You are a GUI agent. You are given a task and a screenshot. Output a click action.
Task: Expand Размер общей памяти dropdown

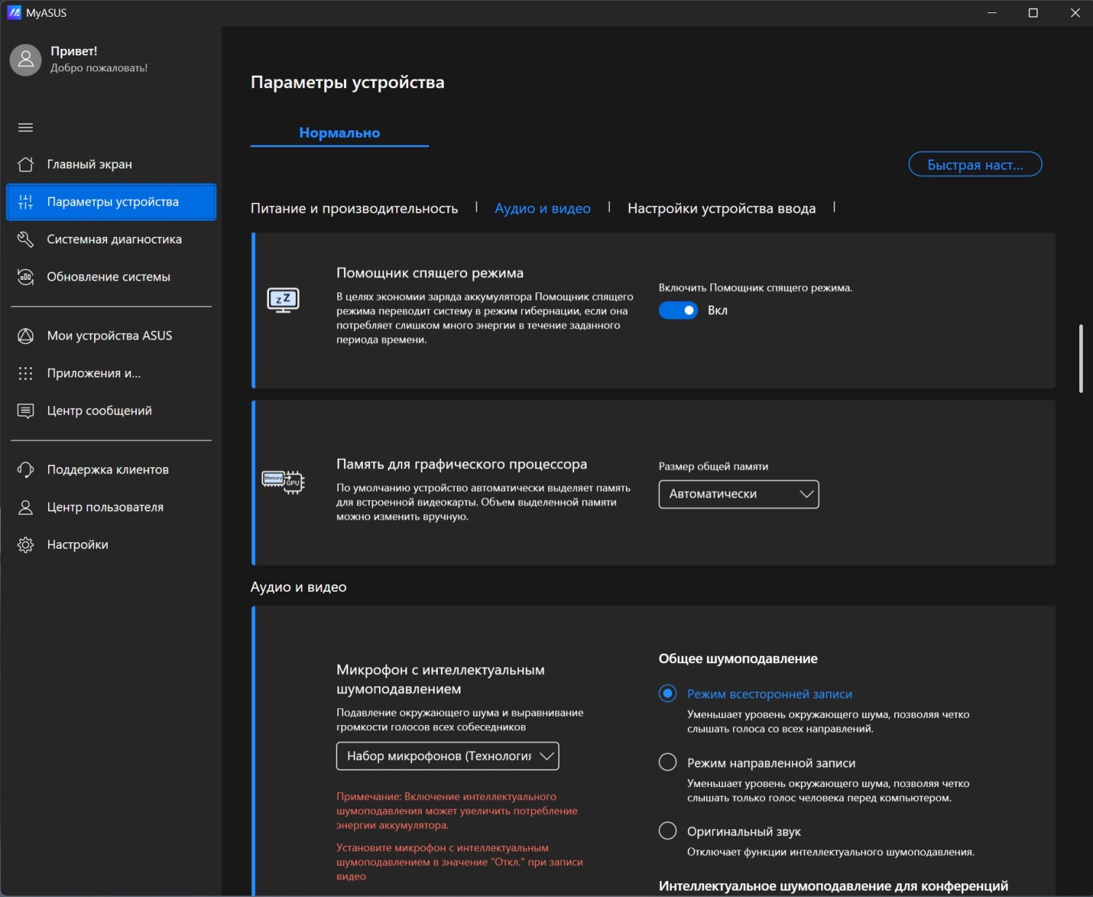click(x=738, y=494)
